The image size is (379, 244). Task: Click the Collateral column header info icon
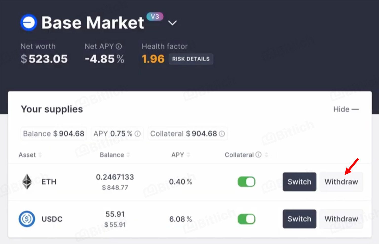[x=258, y=155]
